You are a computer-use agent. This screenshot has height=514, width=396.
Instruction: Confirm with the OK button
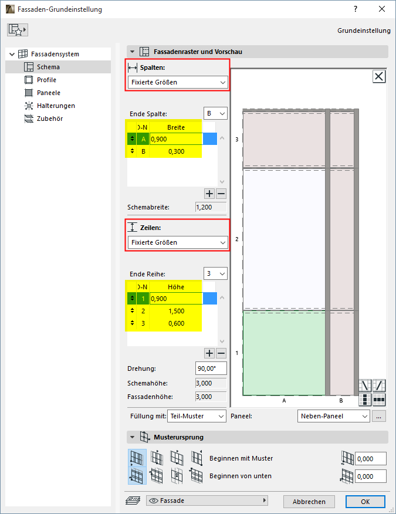pyautogui.click(x=365, y=502)
